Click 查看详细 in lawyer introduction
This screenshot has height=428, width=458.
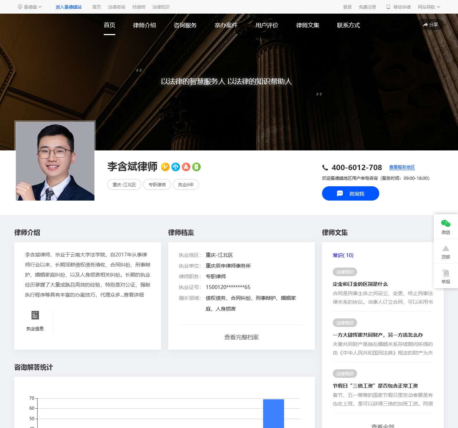click(134, 295)
